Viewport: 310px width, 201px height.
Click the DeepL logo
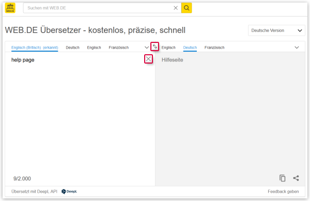click(69, 192)
